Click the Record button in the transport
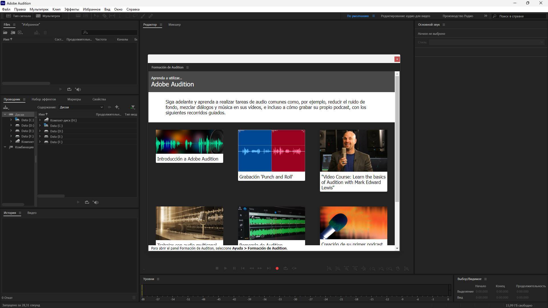 (x=277, y=268)
